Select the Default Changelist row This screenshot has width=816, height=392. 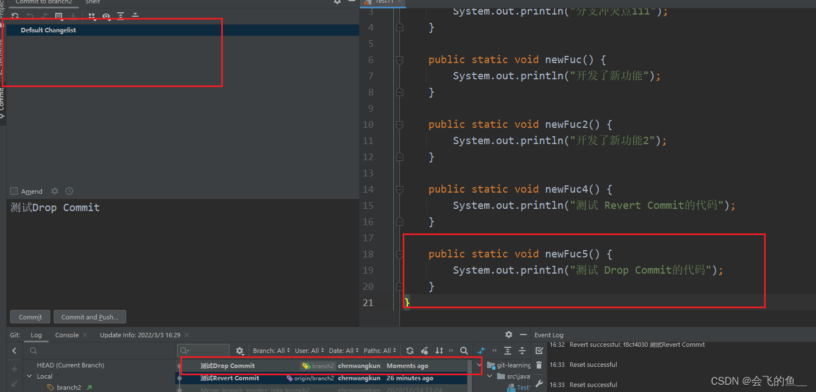183,30
